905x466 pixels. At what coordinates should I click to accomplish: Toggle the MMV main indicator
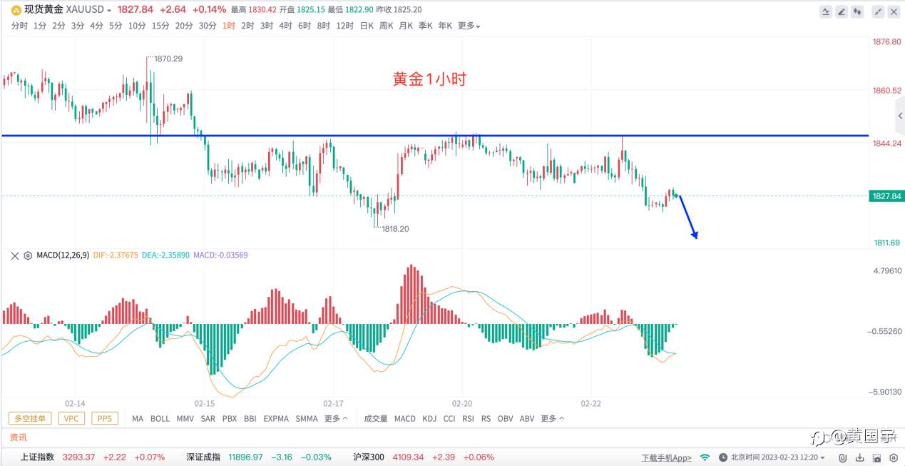click(185, 419)
